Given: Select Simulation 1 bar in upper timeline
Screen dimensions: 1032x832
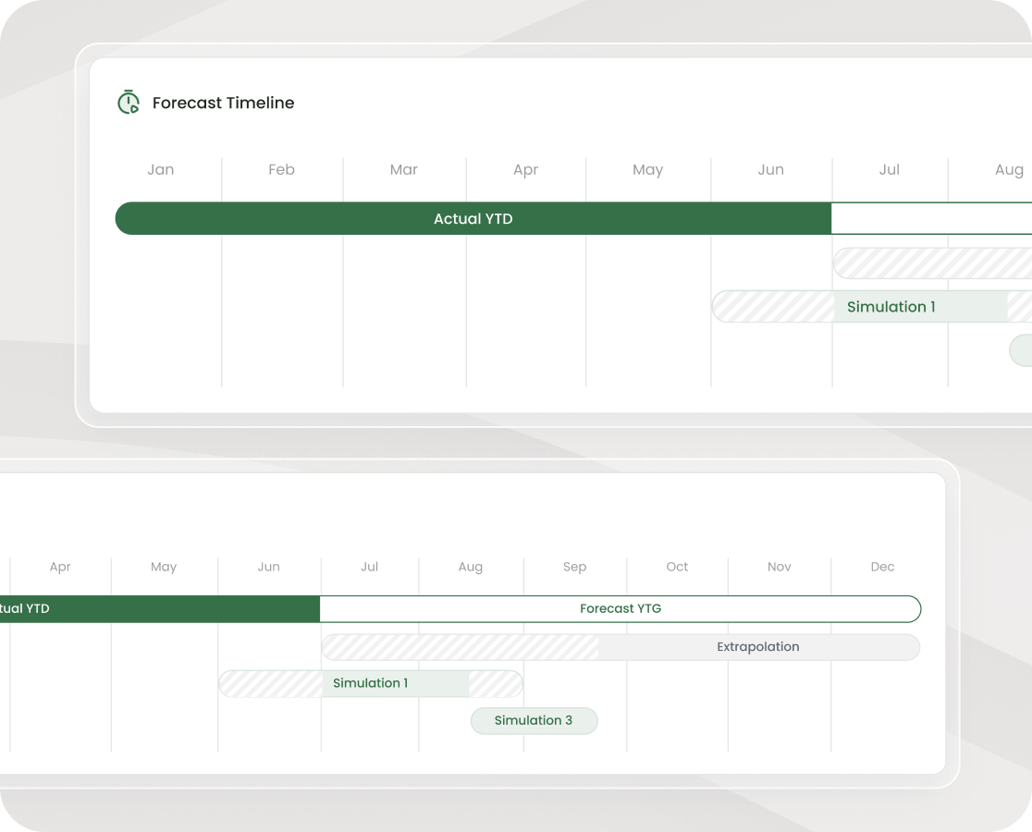Looking at the screenshot, I should [891, 307].
